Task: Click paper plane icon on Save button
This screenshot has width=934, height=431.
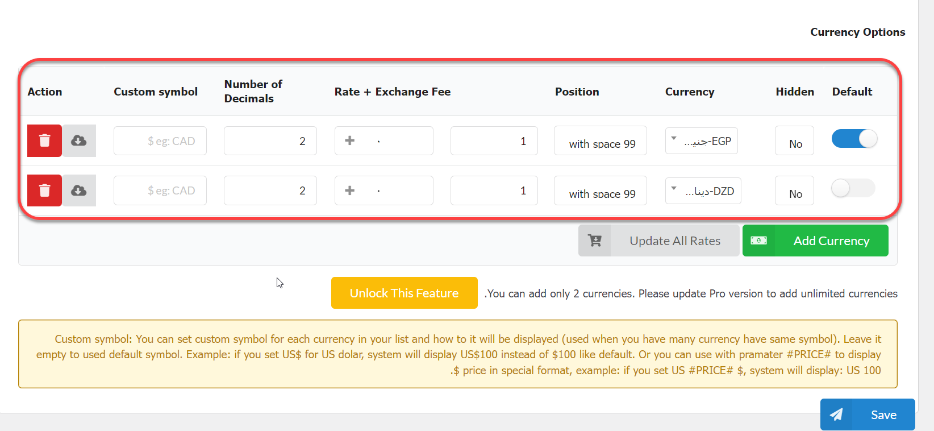Action: (836, 415)
